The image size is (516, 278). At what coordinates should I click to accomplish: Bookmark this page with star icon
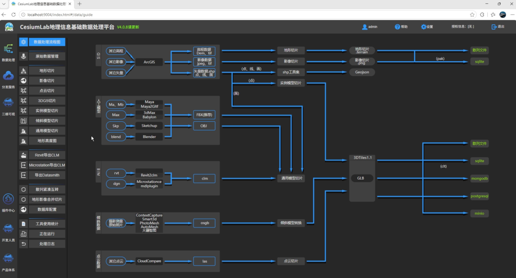(472, 14)
